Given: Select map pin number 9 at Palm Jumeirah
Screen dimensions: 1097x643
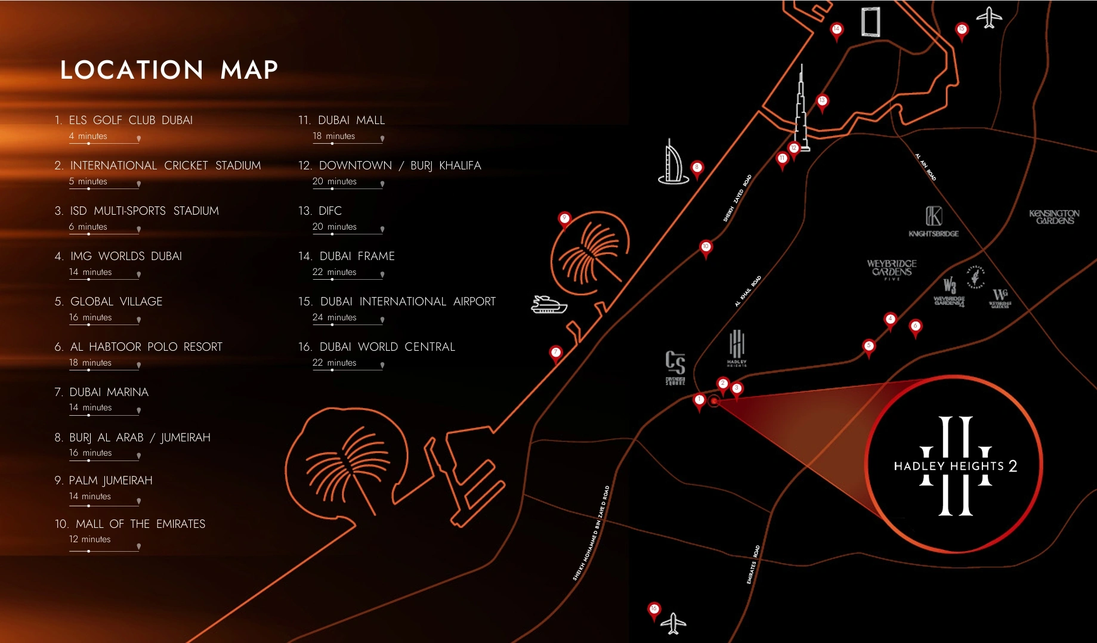Looking at the screenshot, I should pyautogui.click(x=564, y=219).
